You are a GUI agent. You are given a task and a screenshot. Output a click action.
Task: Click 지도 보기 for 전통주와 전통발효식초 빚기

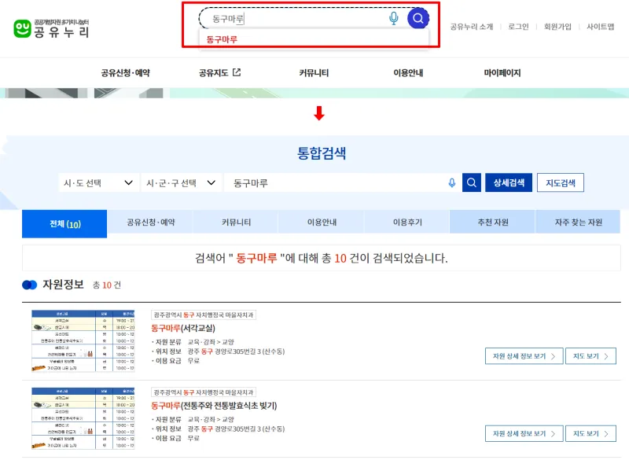pos(590,433)
